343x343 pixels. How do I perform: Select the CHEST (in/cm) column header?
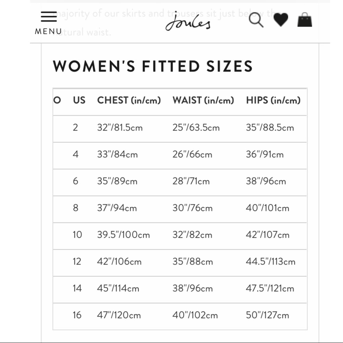pyautogui.click(x=129, y=100)
